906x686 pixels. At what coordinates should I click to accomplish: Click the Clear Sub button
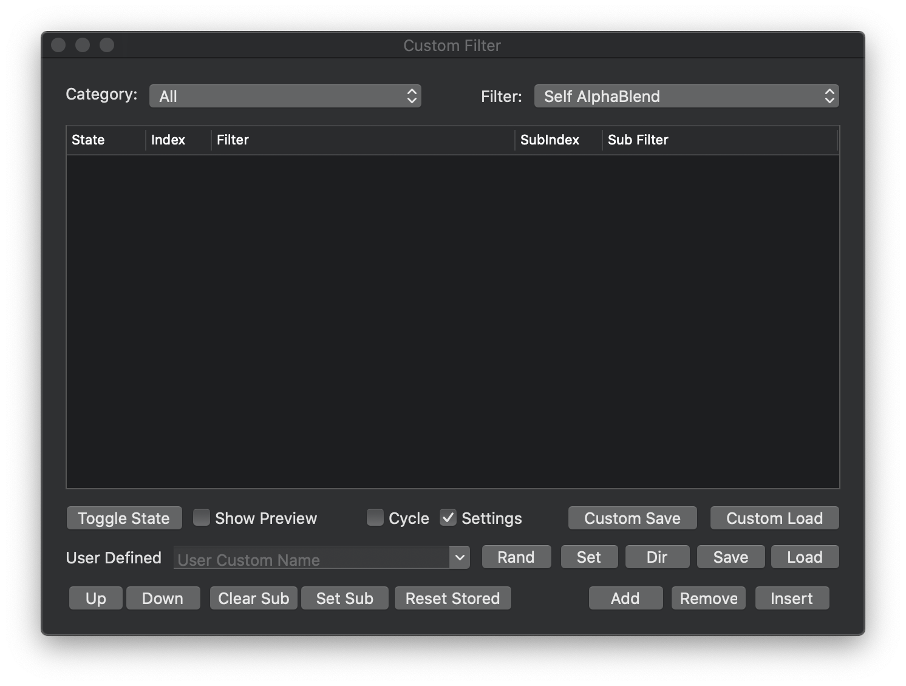click(x=253, y=598)
